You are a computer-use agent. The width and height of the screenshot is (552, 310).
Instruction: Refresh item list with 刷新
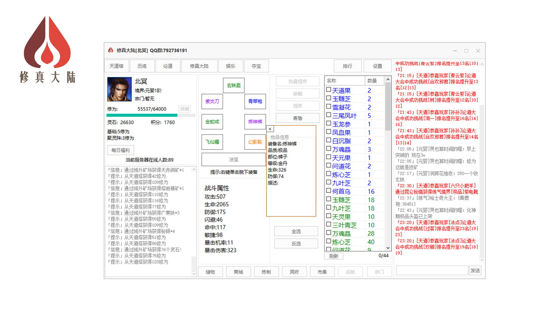[333, 256]
